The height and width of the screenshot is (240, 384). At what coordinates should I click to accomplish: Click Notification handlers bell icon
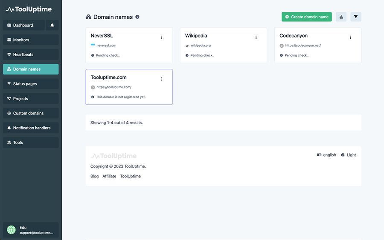9,128
